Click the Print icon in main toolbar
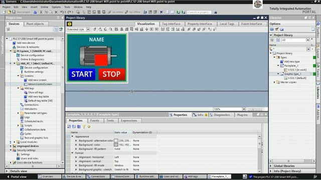321x180 pixels. coord(35,12)
